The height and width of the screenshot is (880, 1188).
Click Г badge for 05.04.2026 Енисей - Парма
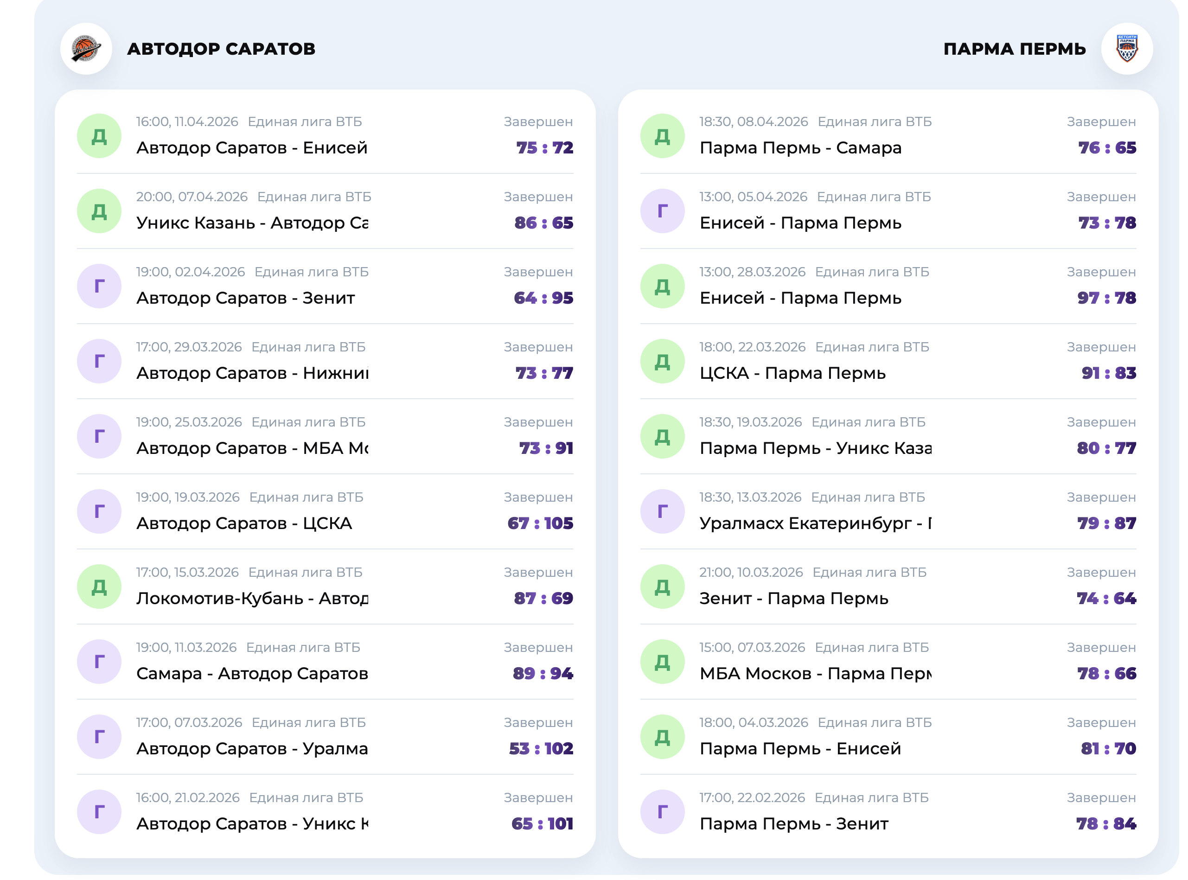662,211
